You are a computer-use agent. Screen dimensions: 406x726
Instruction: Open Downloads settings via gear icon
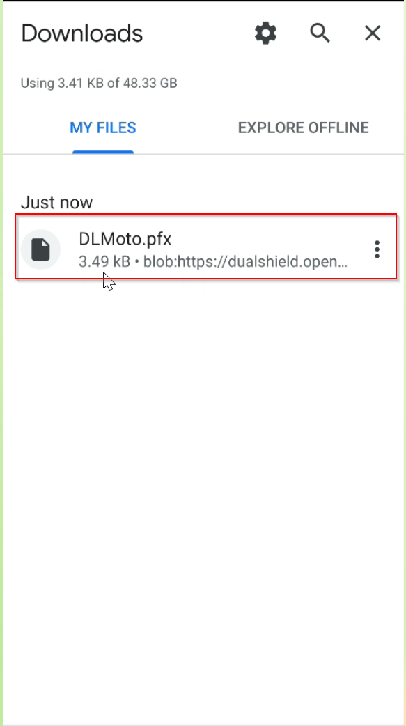click(x=266, y=34)
